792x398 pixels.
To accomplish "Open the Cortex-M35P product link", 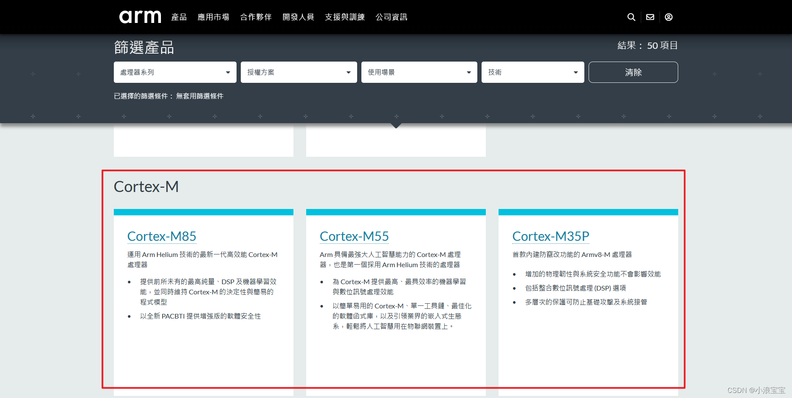I will click(551, 236).
